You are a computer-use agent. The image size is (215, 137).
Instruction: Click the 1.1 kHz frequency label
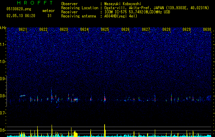point(3,45)
